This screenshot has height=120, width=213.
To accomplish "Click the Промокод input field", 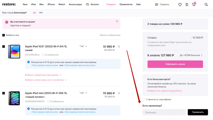I will (x=164, y=112).
